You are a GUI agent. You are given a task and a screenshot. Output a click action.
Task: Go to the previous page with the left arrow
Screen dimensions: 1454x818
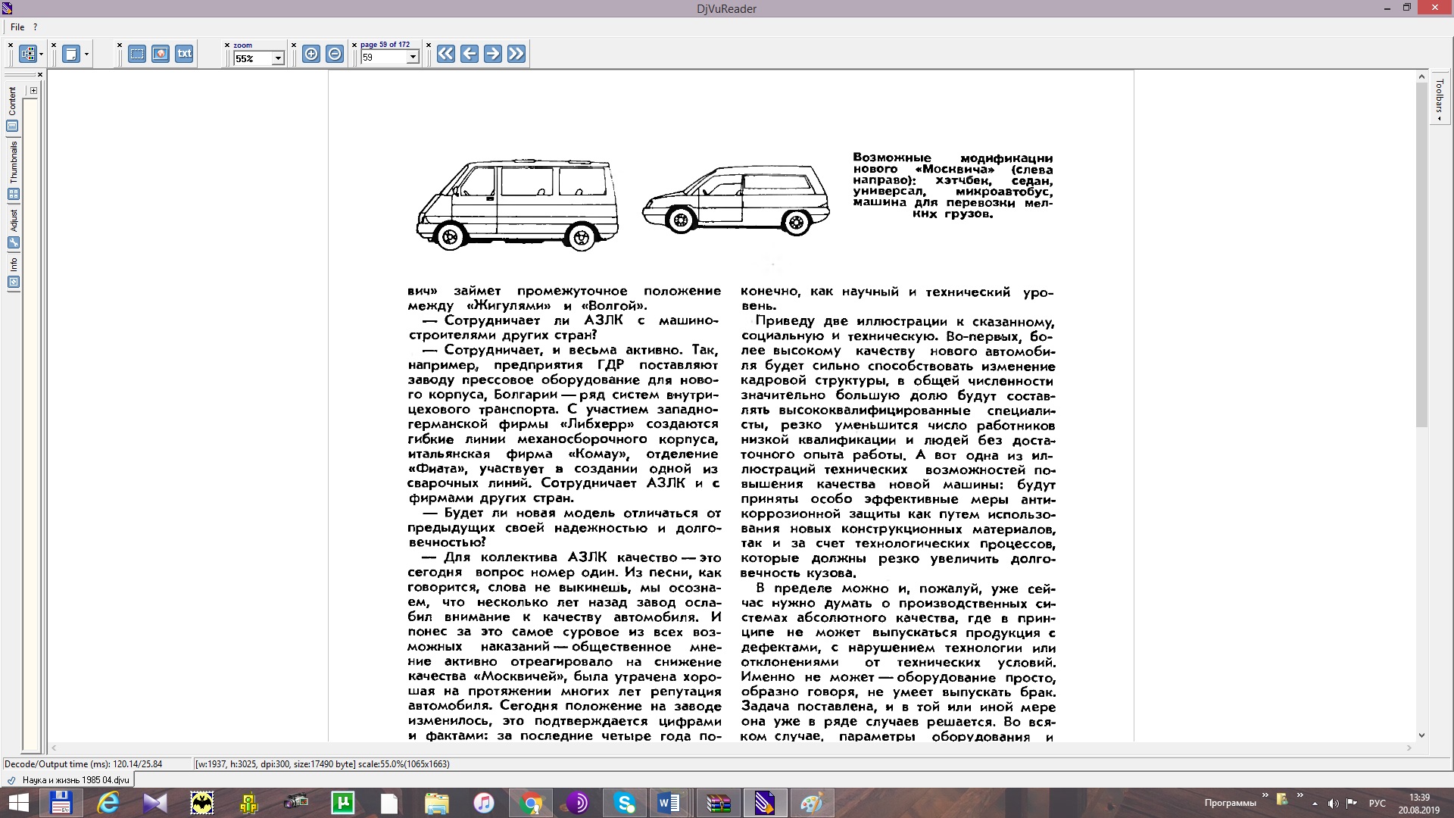click(470, 54)
